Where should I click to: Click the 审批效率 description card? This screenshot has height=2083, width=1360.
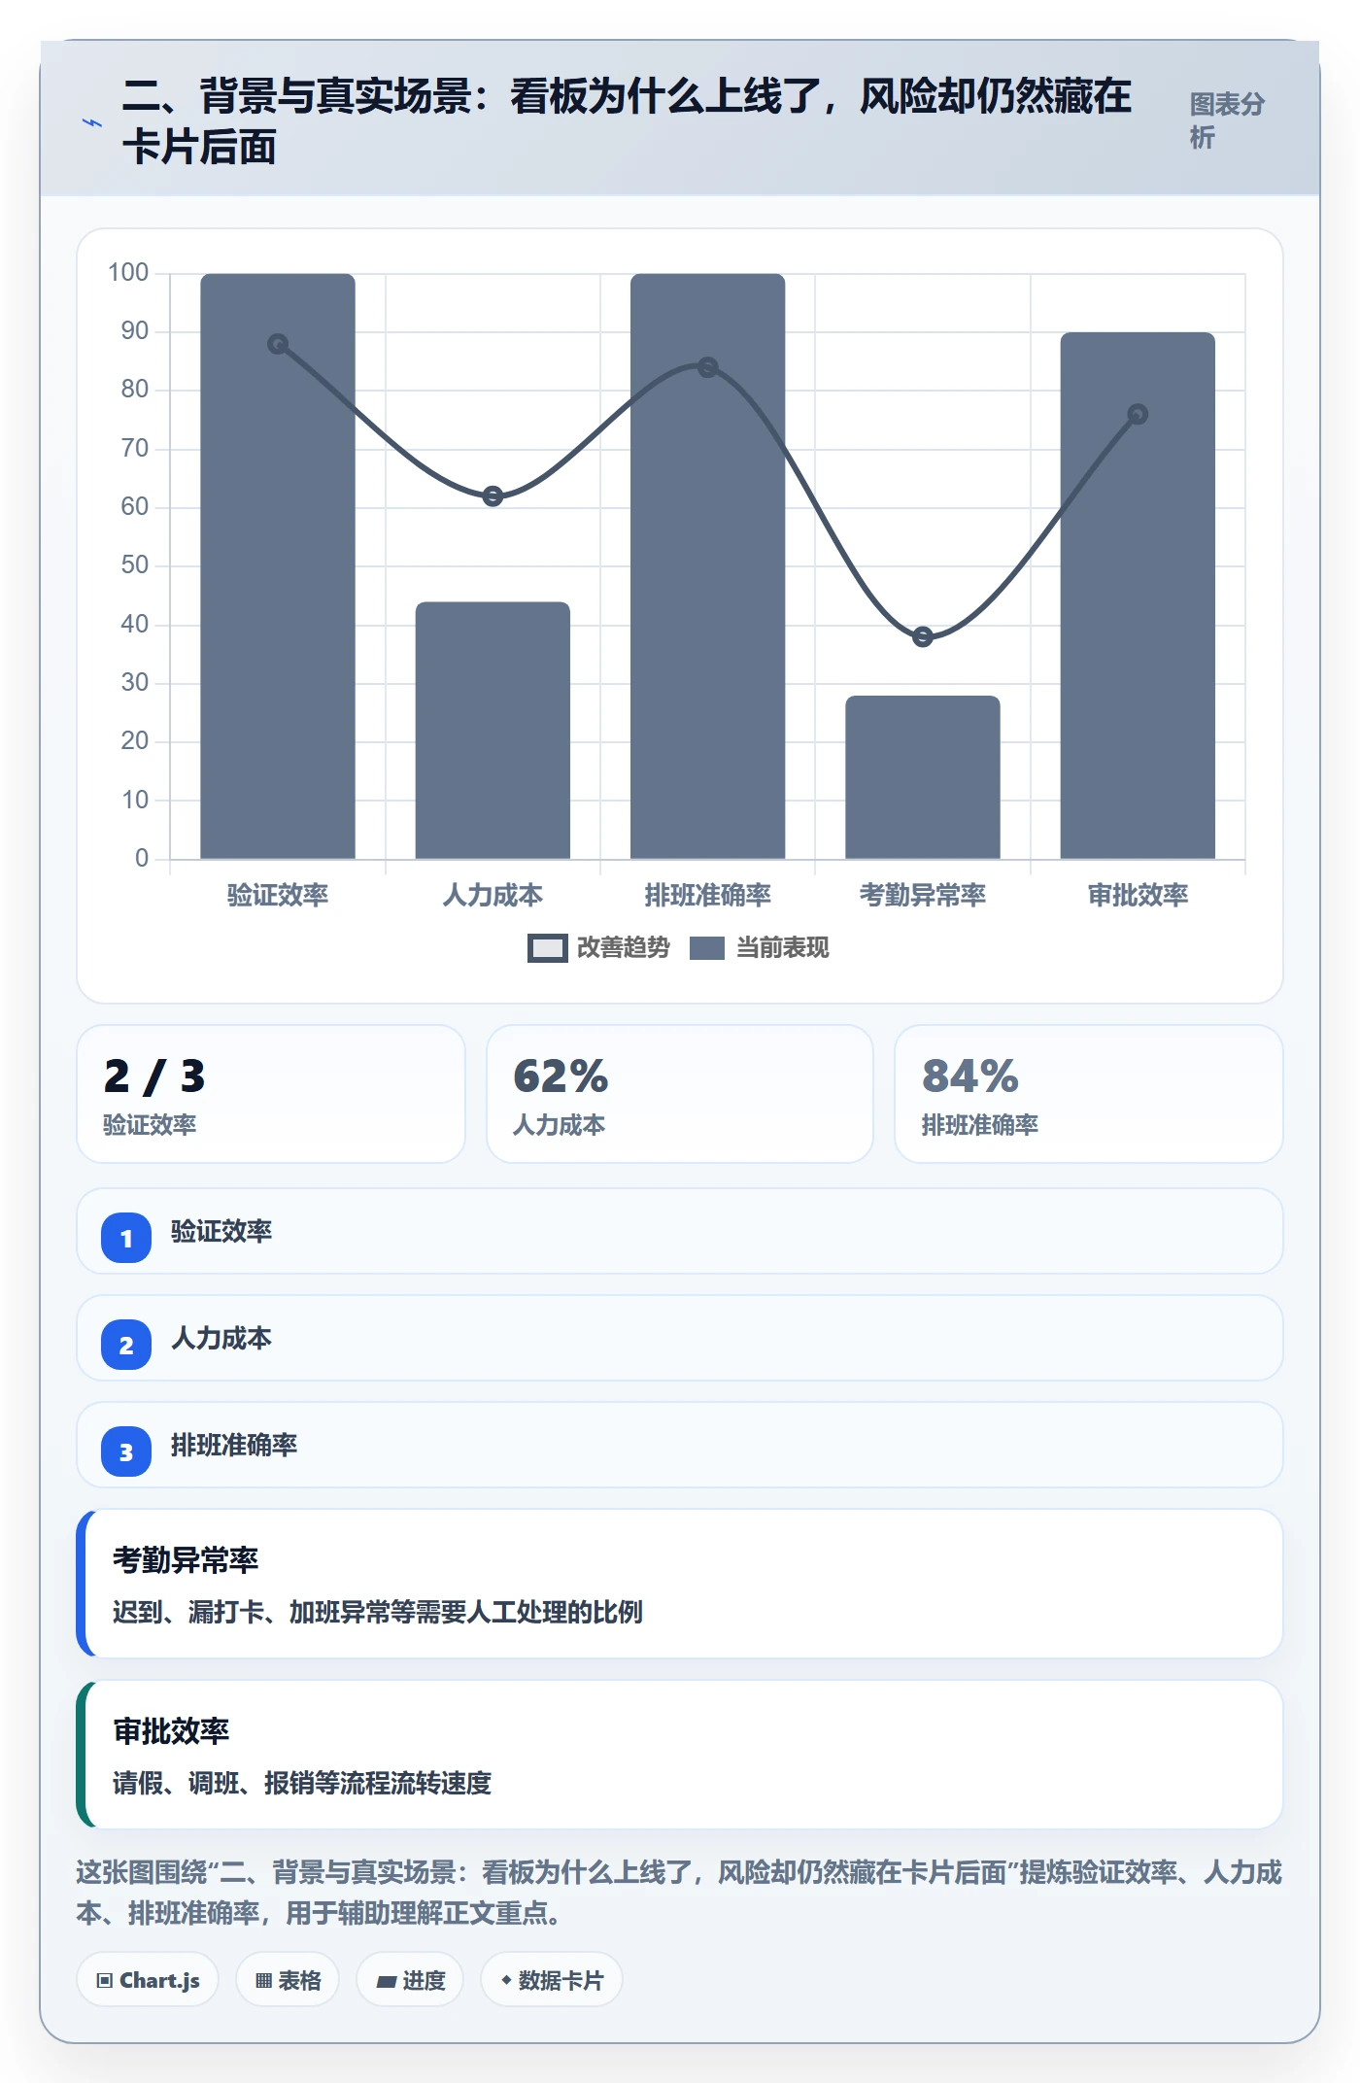[680, 1755]
